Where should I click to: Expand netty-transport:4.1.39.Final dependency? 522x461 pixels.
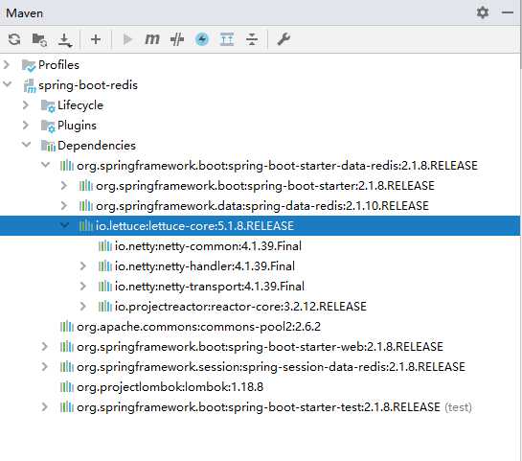tap(83, 287)
